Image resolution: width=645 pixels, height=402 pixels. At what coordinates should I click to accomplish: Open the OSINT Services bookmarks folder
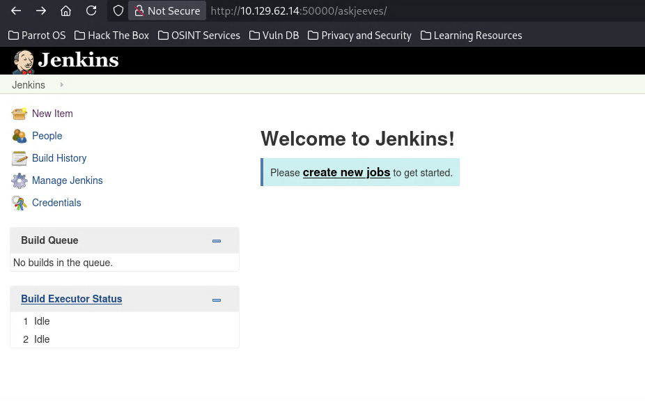coord(199,36)
